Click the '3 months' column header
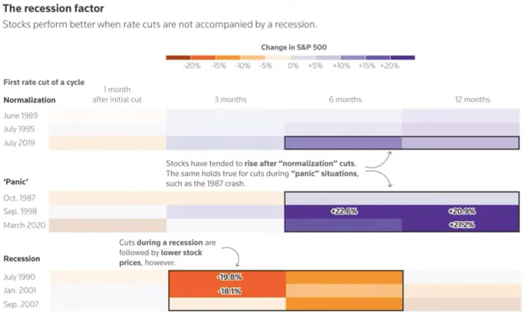Viewport: 525px width, 319px height. 231,100
